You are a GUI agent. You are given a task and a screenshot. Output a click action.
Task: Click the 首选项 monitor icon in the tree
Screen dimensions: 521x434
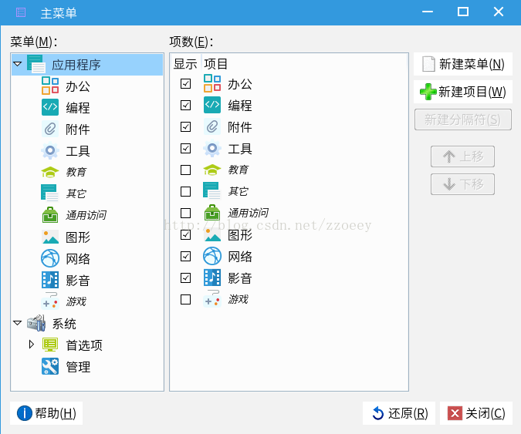click(50, 345)
